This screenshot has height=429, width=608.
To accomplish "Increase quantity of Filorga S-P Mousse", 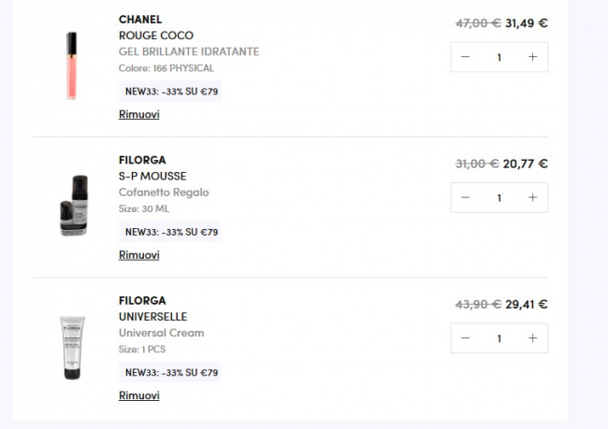I will tap(532, 198).
